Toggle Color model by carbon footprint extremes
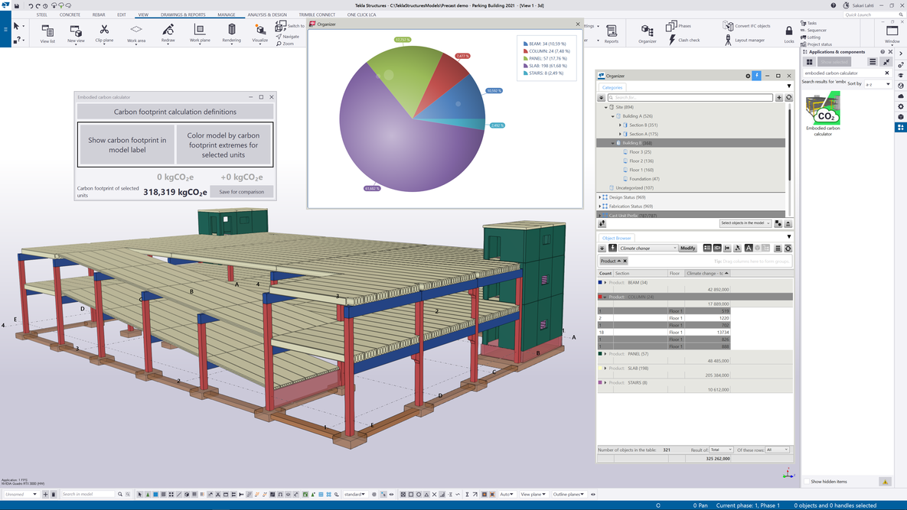 coord(223,145)
